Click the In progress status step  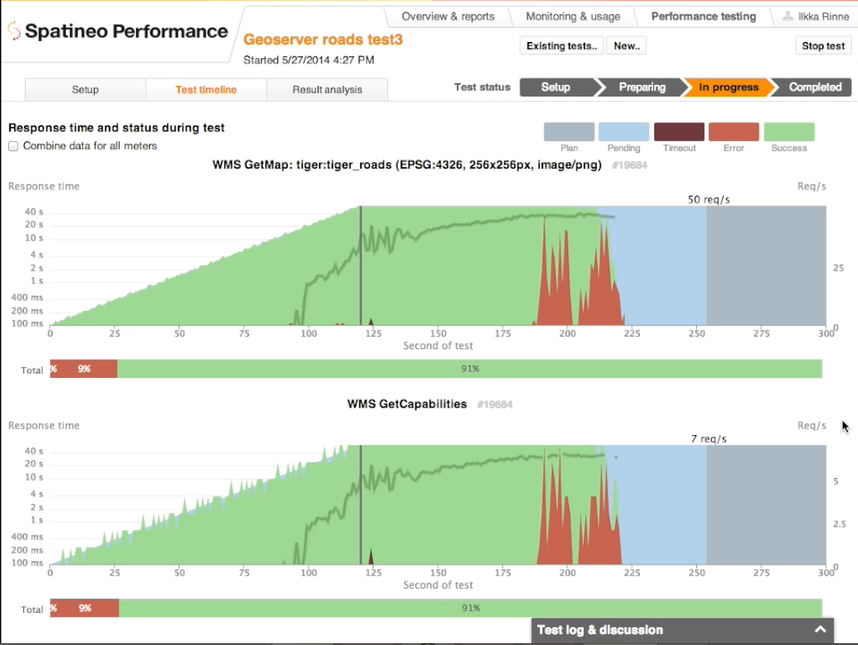(x=728, y=87)
